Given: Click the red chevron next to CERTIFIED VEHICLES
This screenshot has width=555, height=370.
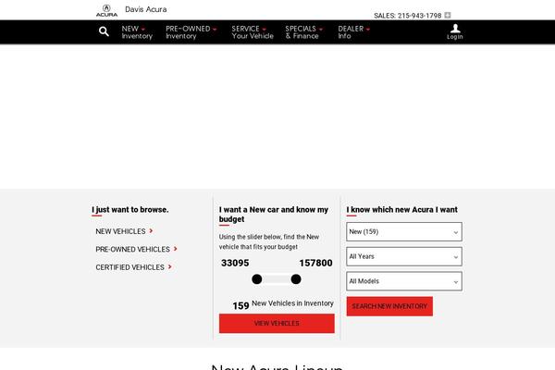Looking at the screenshot, I should 170,266.
